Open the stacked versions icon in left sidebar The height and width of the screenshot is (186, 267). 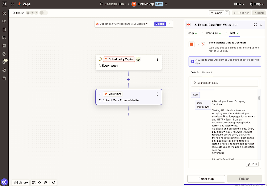coord(4,78)
